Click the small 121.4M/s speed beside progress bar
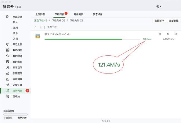The height and width of the screenshot is (123, 181). 147,39
